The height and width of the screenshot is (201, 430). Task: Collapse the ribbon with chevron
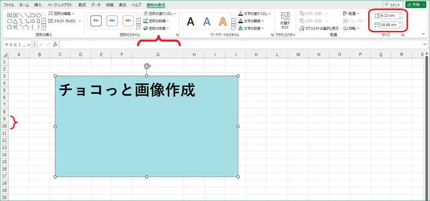[423, 34]
